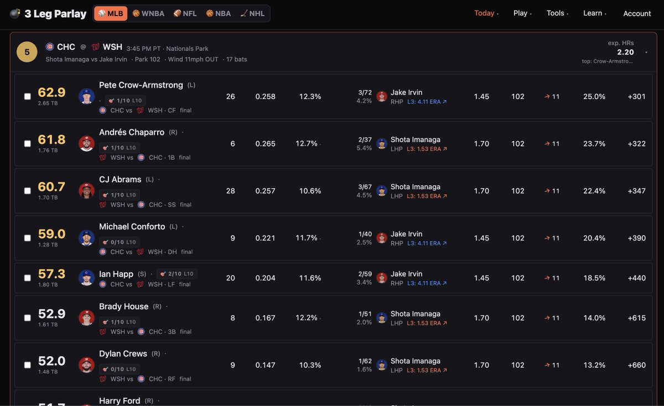Collapse the CHC @ WSH game card arrow
Screen dimensions: 664x406
coord(647,53)
